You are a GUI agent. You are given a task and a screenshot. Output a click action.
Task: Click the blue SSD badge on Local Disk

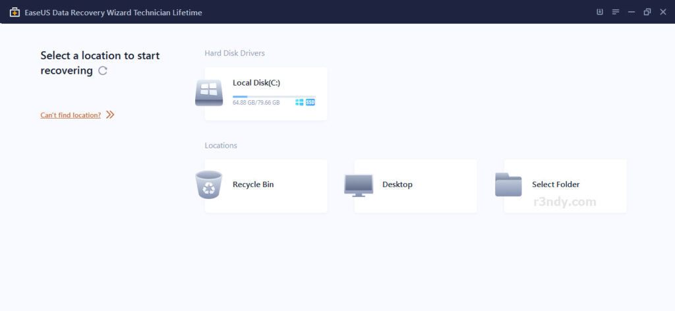pyautogui.click(x=310, y=103)
